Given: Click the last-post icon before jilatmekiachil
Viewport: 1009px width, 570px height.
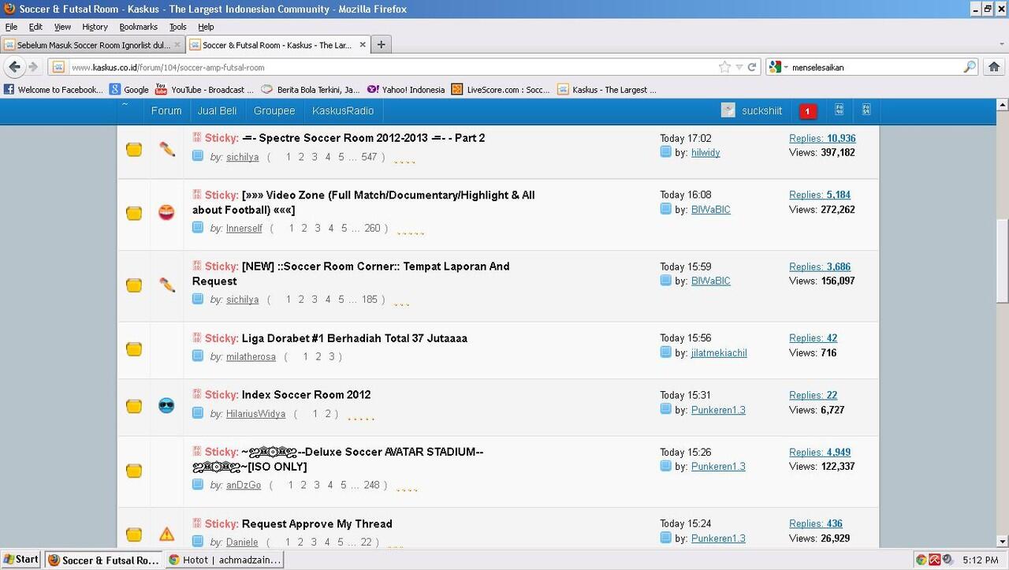Looking at the screenshot, I should pos(665,352).
